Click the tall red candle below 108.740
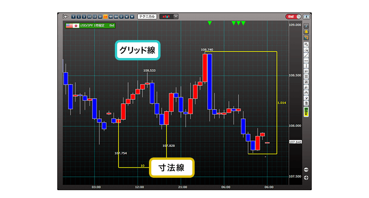The image size is (369, 198). (205, 68)
